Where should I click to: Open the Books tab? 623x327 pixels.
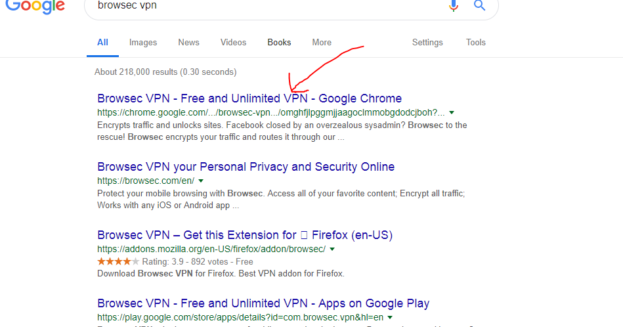tap(279, 43)
